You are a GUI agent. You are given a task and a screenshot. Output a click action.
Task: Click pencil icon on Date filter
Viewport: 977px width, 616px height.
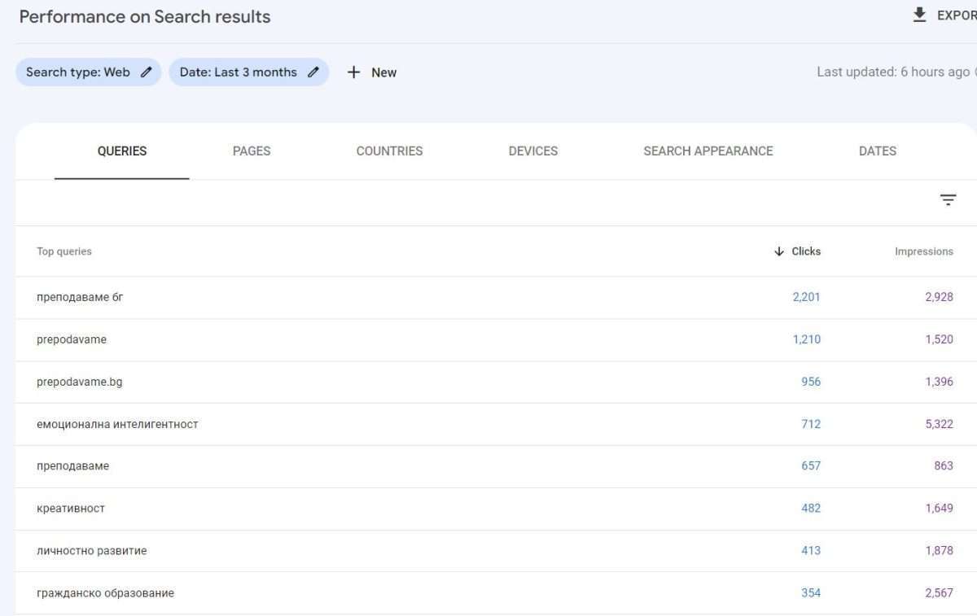(313, 72)
